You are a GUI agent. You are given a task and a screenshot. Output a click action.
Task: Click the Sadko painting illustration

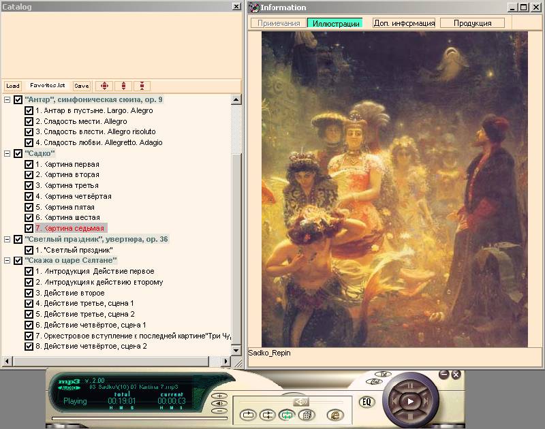(394, 189)
